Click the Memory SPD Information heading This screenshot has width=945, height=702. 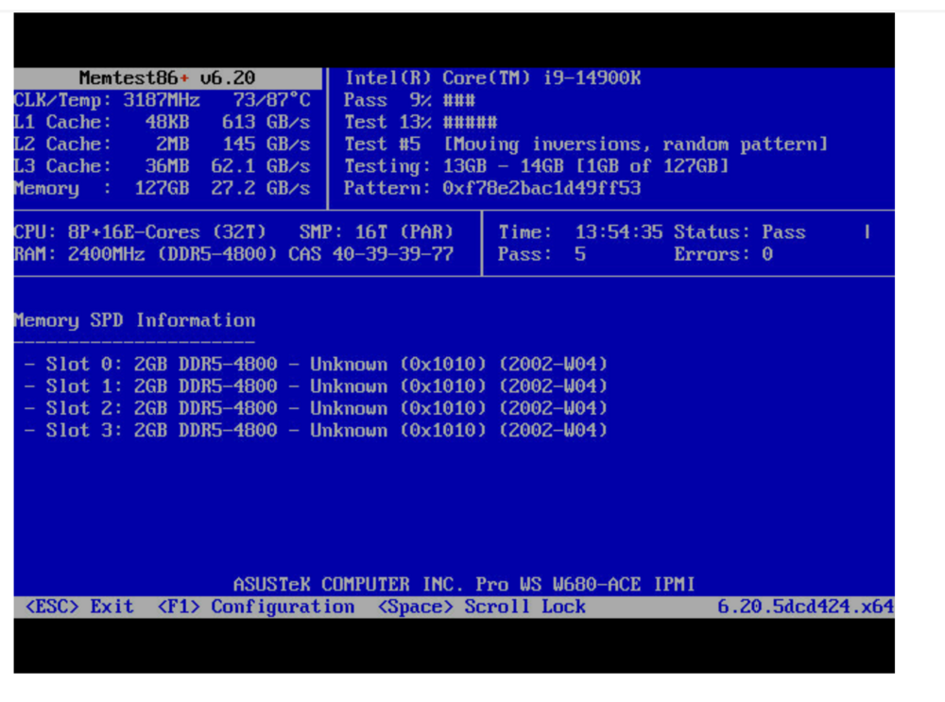pos(134,320)
